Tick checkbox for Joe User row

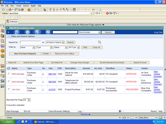[x=9, y=89]
